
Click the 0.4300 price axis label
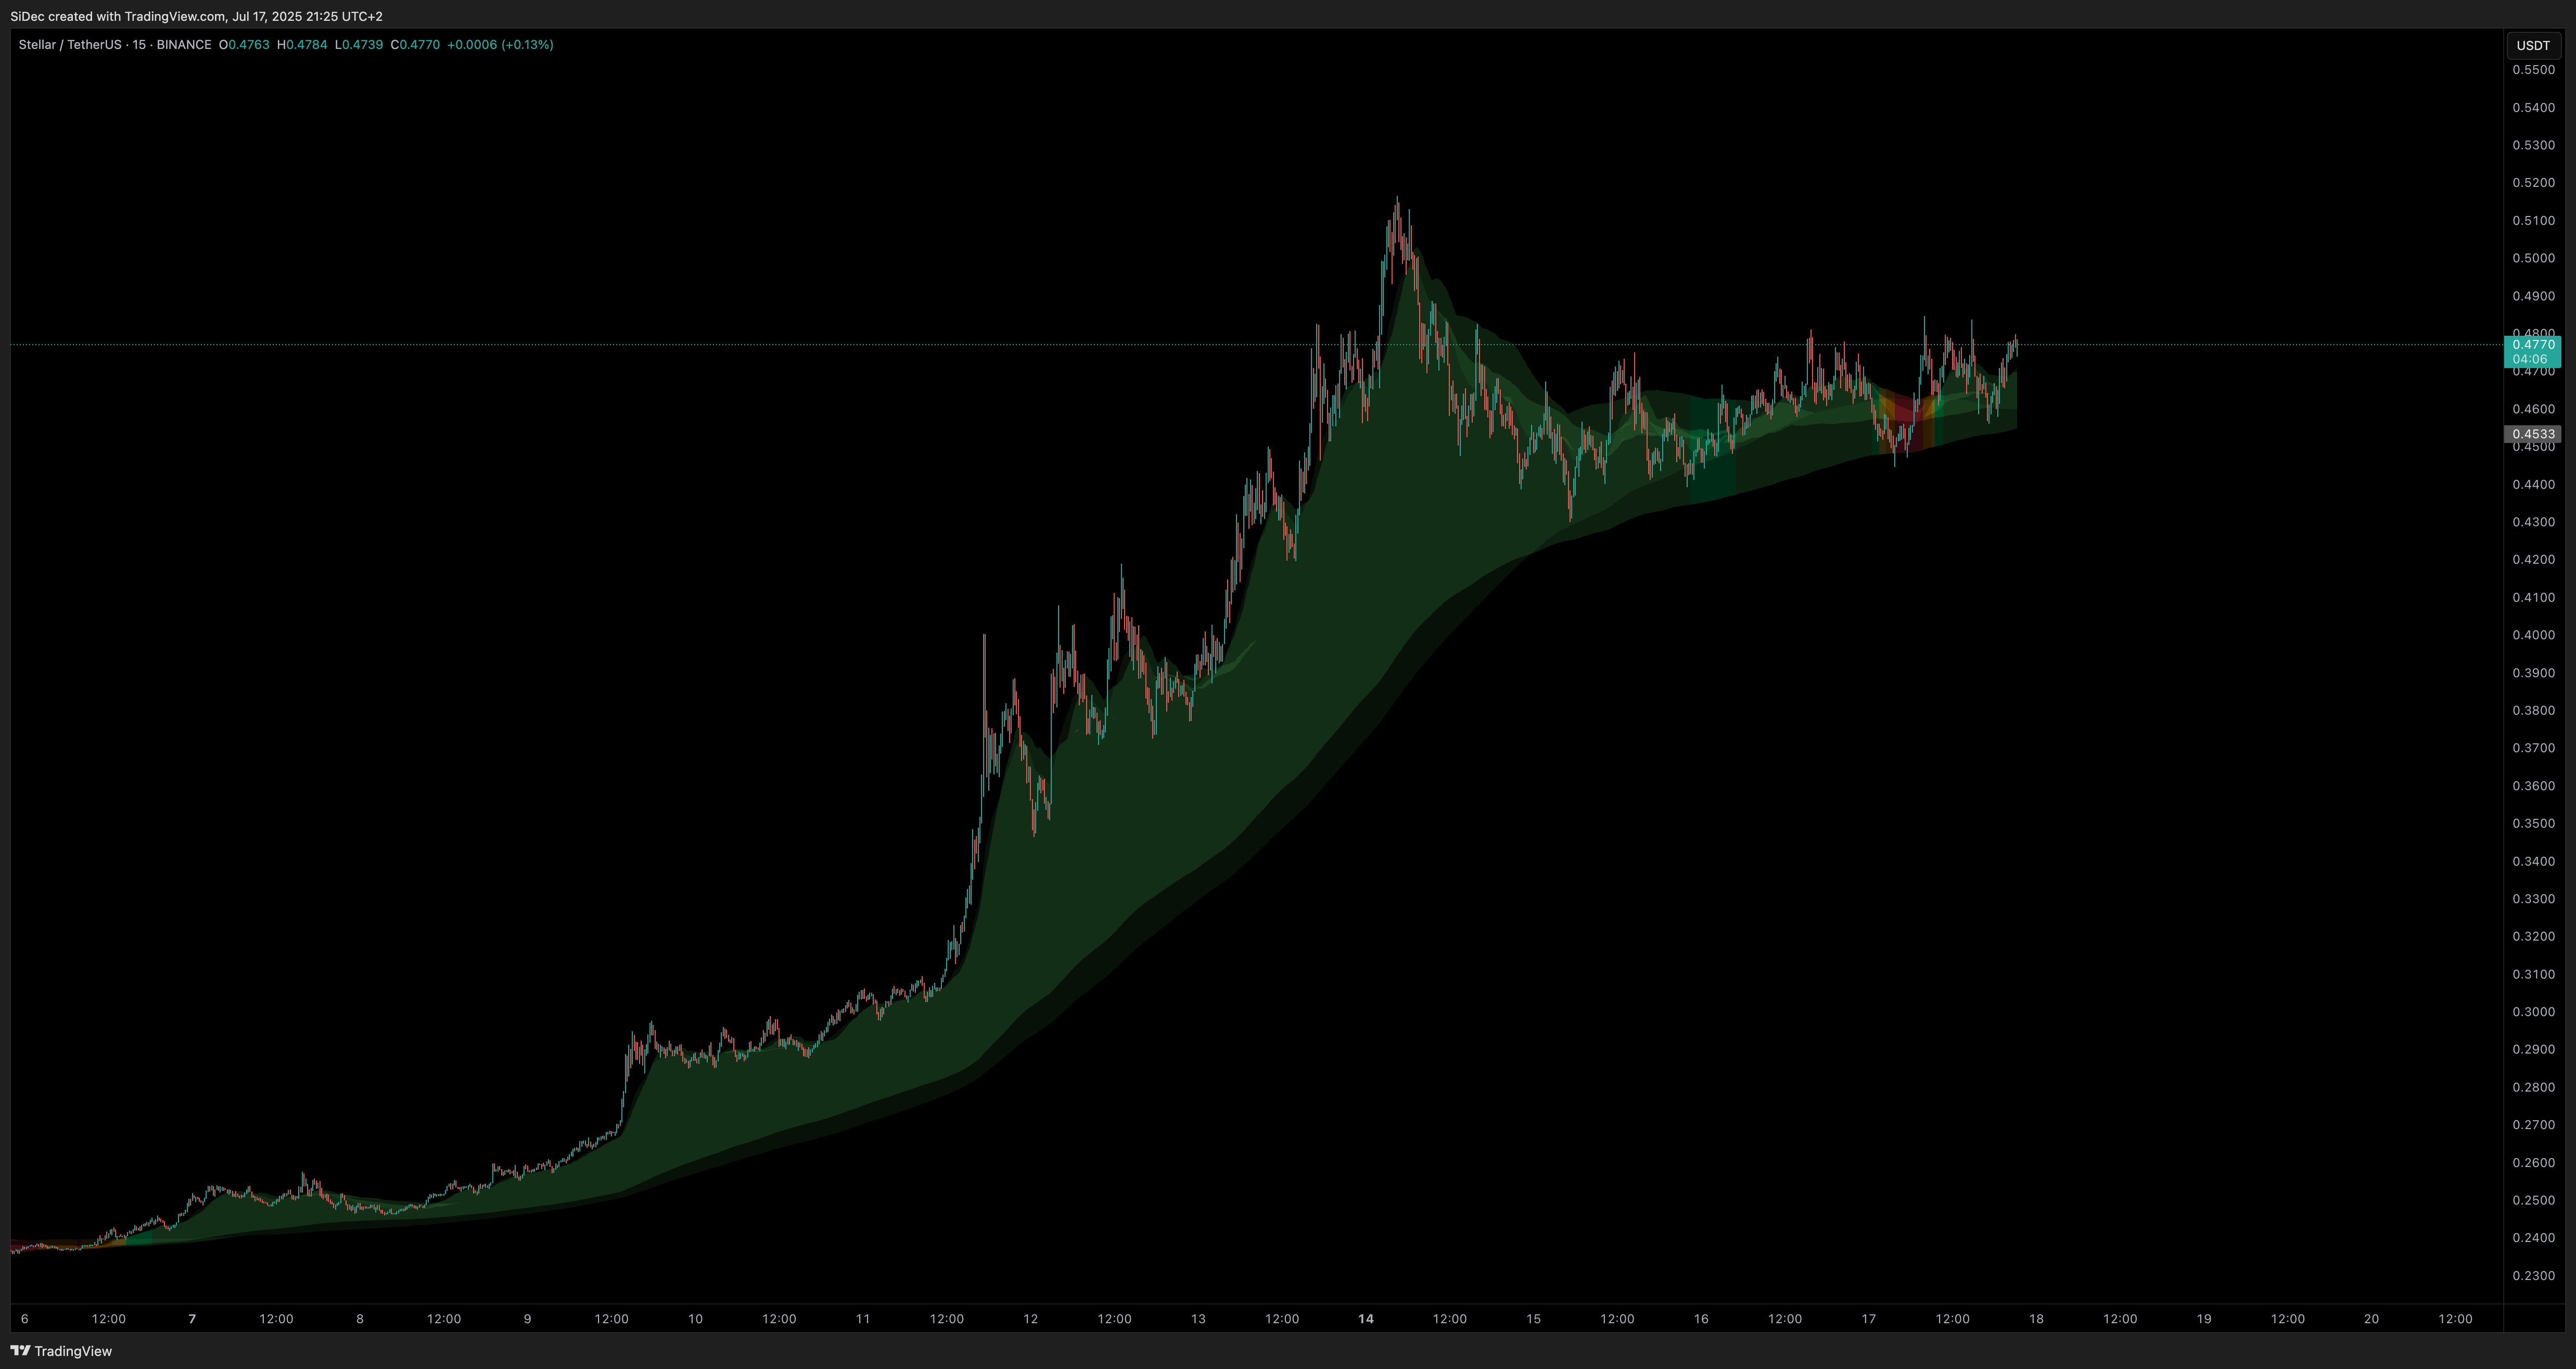pos(2533,522)
